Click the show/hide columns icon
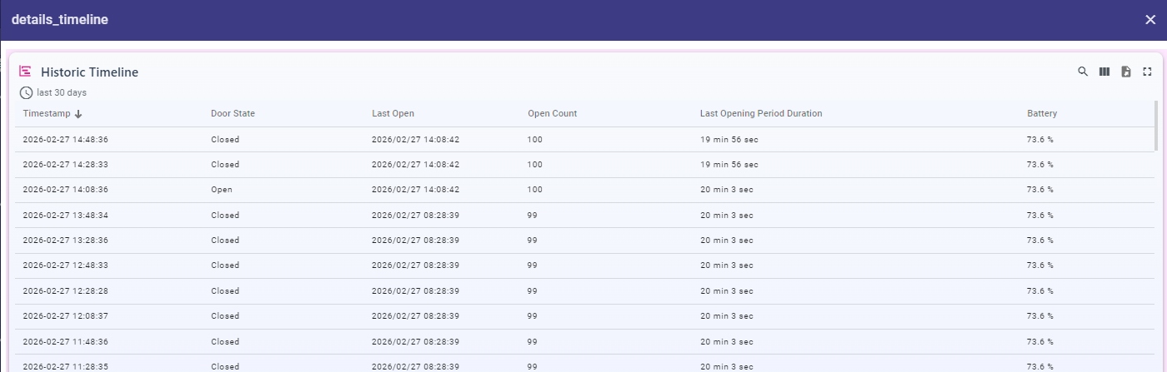This screenshot has width=1167, height=372. click(x=1104, y=72)
